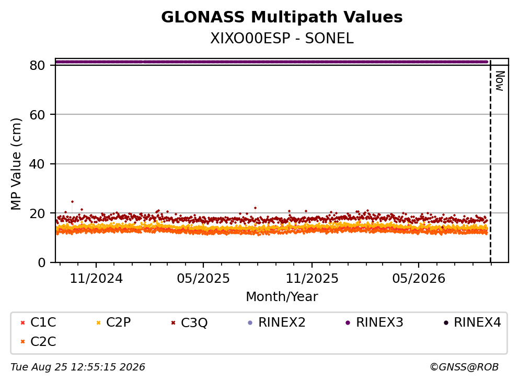
Task: Click the 05/2025 x-axis label
Action: (203, 279)
